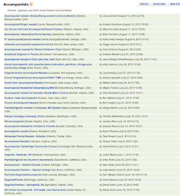The image size is (180, 196).
Task: Open 'Youth Choir Accompanist Needed' Pennington listing
Action: point(24,83)
